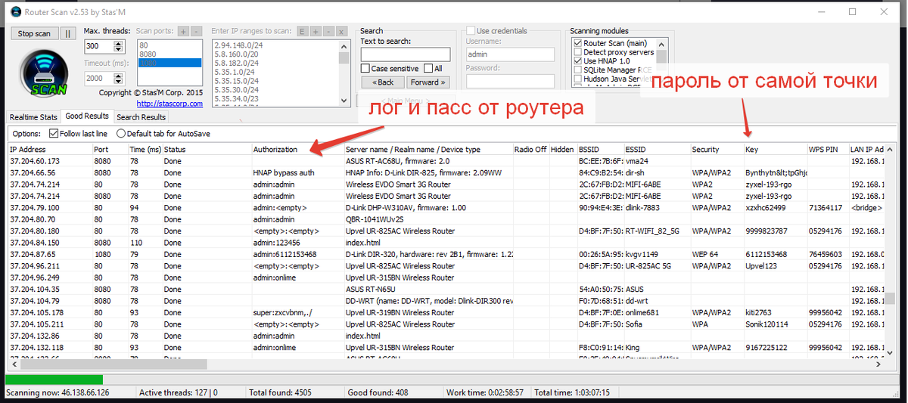Add an IP range with plus button

click(315, 31)
